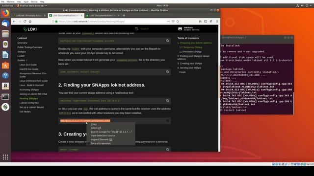This screenshot has height=176, width=314.
Task: Click the Loki logo in header
Action: (30, 29)
